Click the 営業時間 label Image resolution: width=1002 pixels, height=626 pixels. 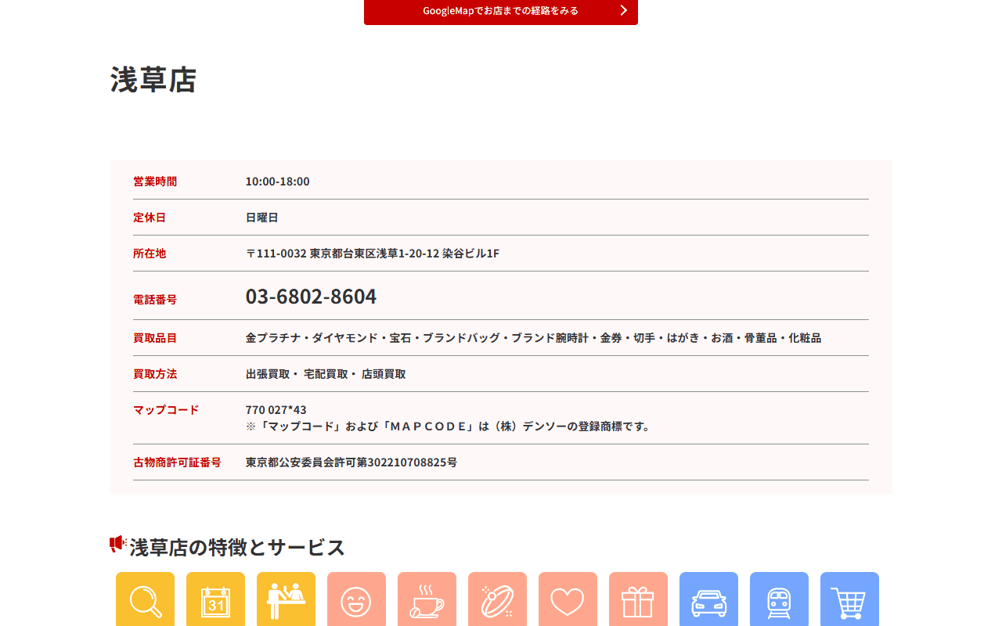click(155, 182)
